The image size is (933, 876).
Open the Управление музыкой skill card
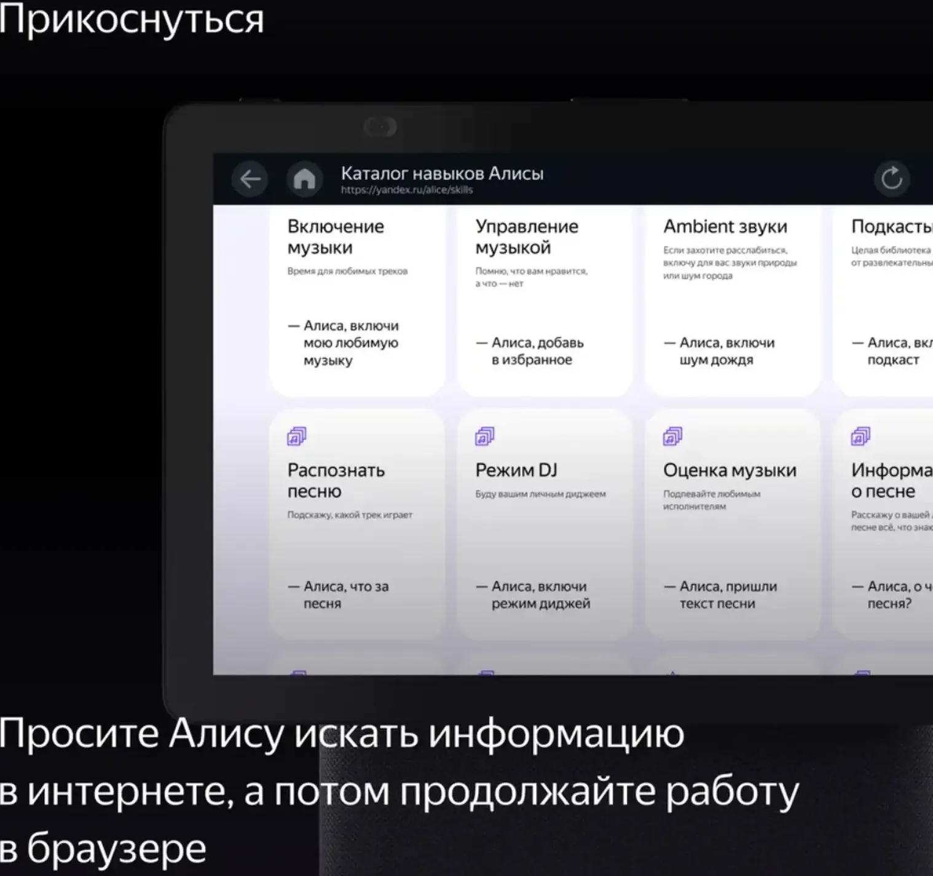pyautogui.click(x=545, y=301)
